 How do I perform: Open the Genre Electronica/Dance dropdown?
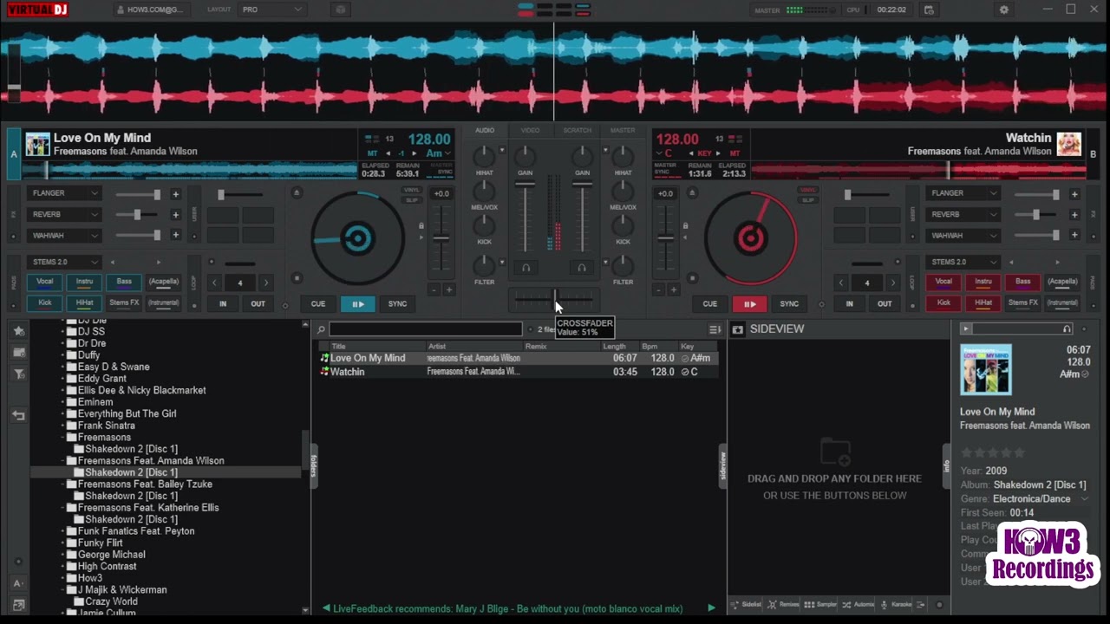point(1041,499)
